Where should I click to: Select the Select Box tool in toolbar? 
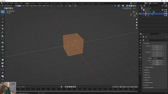(x=3, y=12)
